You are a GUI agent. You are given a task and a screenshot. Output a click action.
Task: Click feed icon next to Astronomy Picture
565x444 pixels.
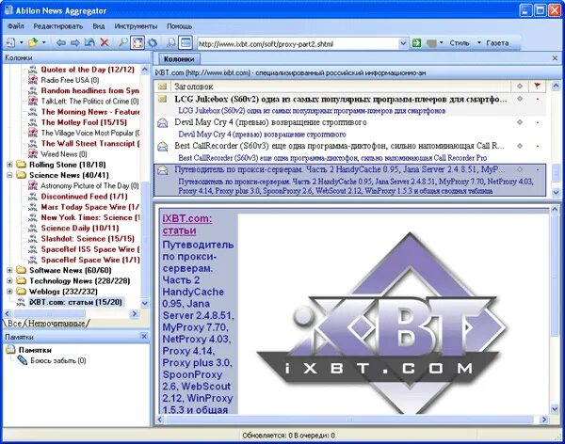33,186
